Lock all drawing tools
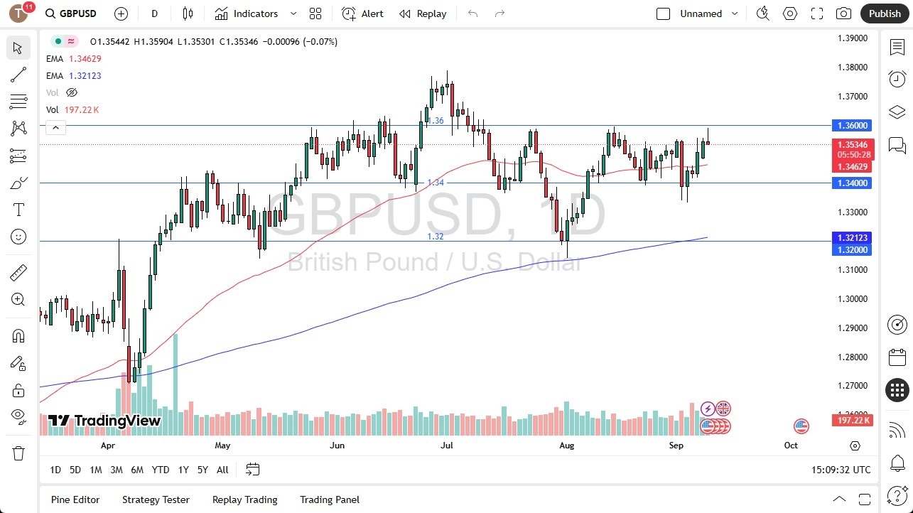 coord(18,390)
